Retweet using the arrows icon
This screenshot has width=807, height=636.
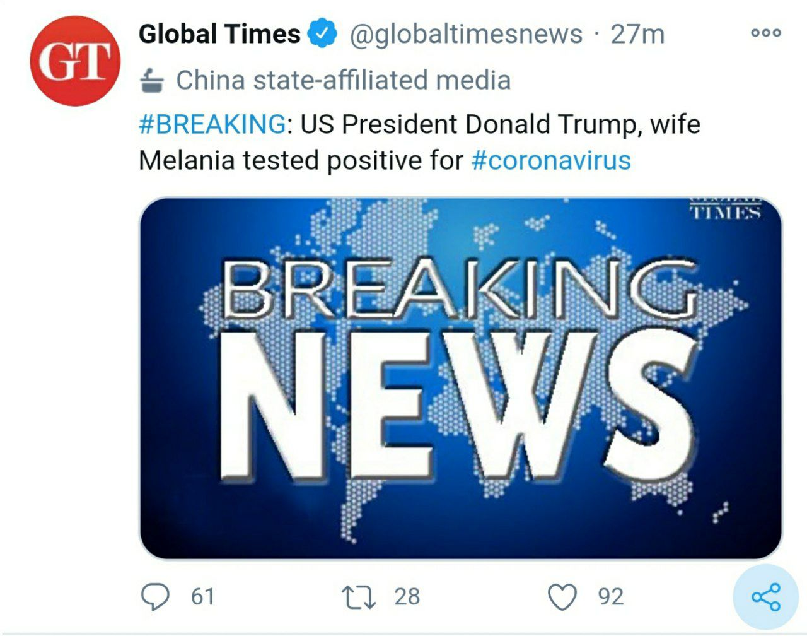click(x=358, y=596)
